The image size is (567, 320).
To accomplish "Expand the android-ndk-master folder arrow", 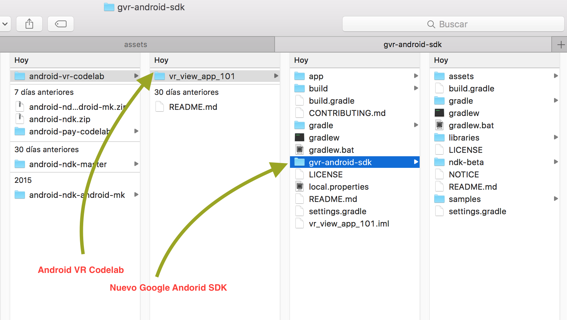I will 136,164.
